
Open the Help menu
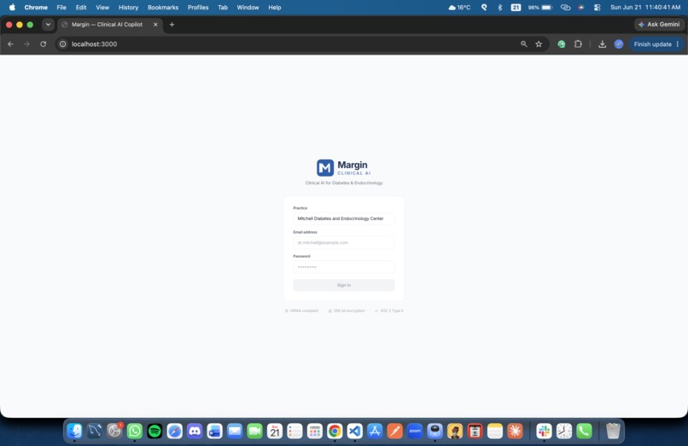274,8
